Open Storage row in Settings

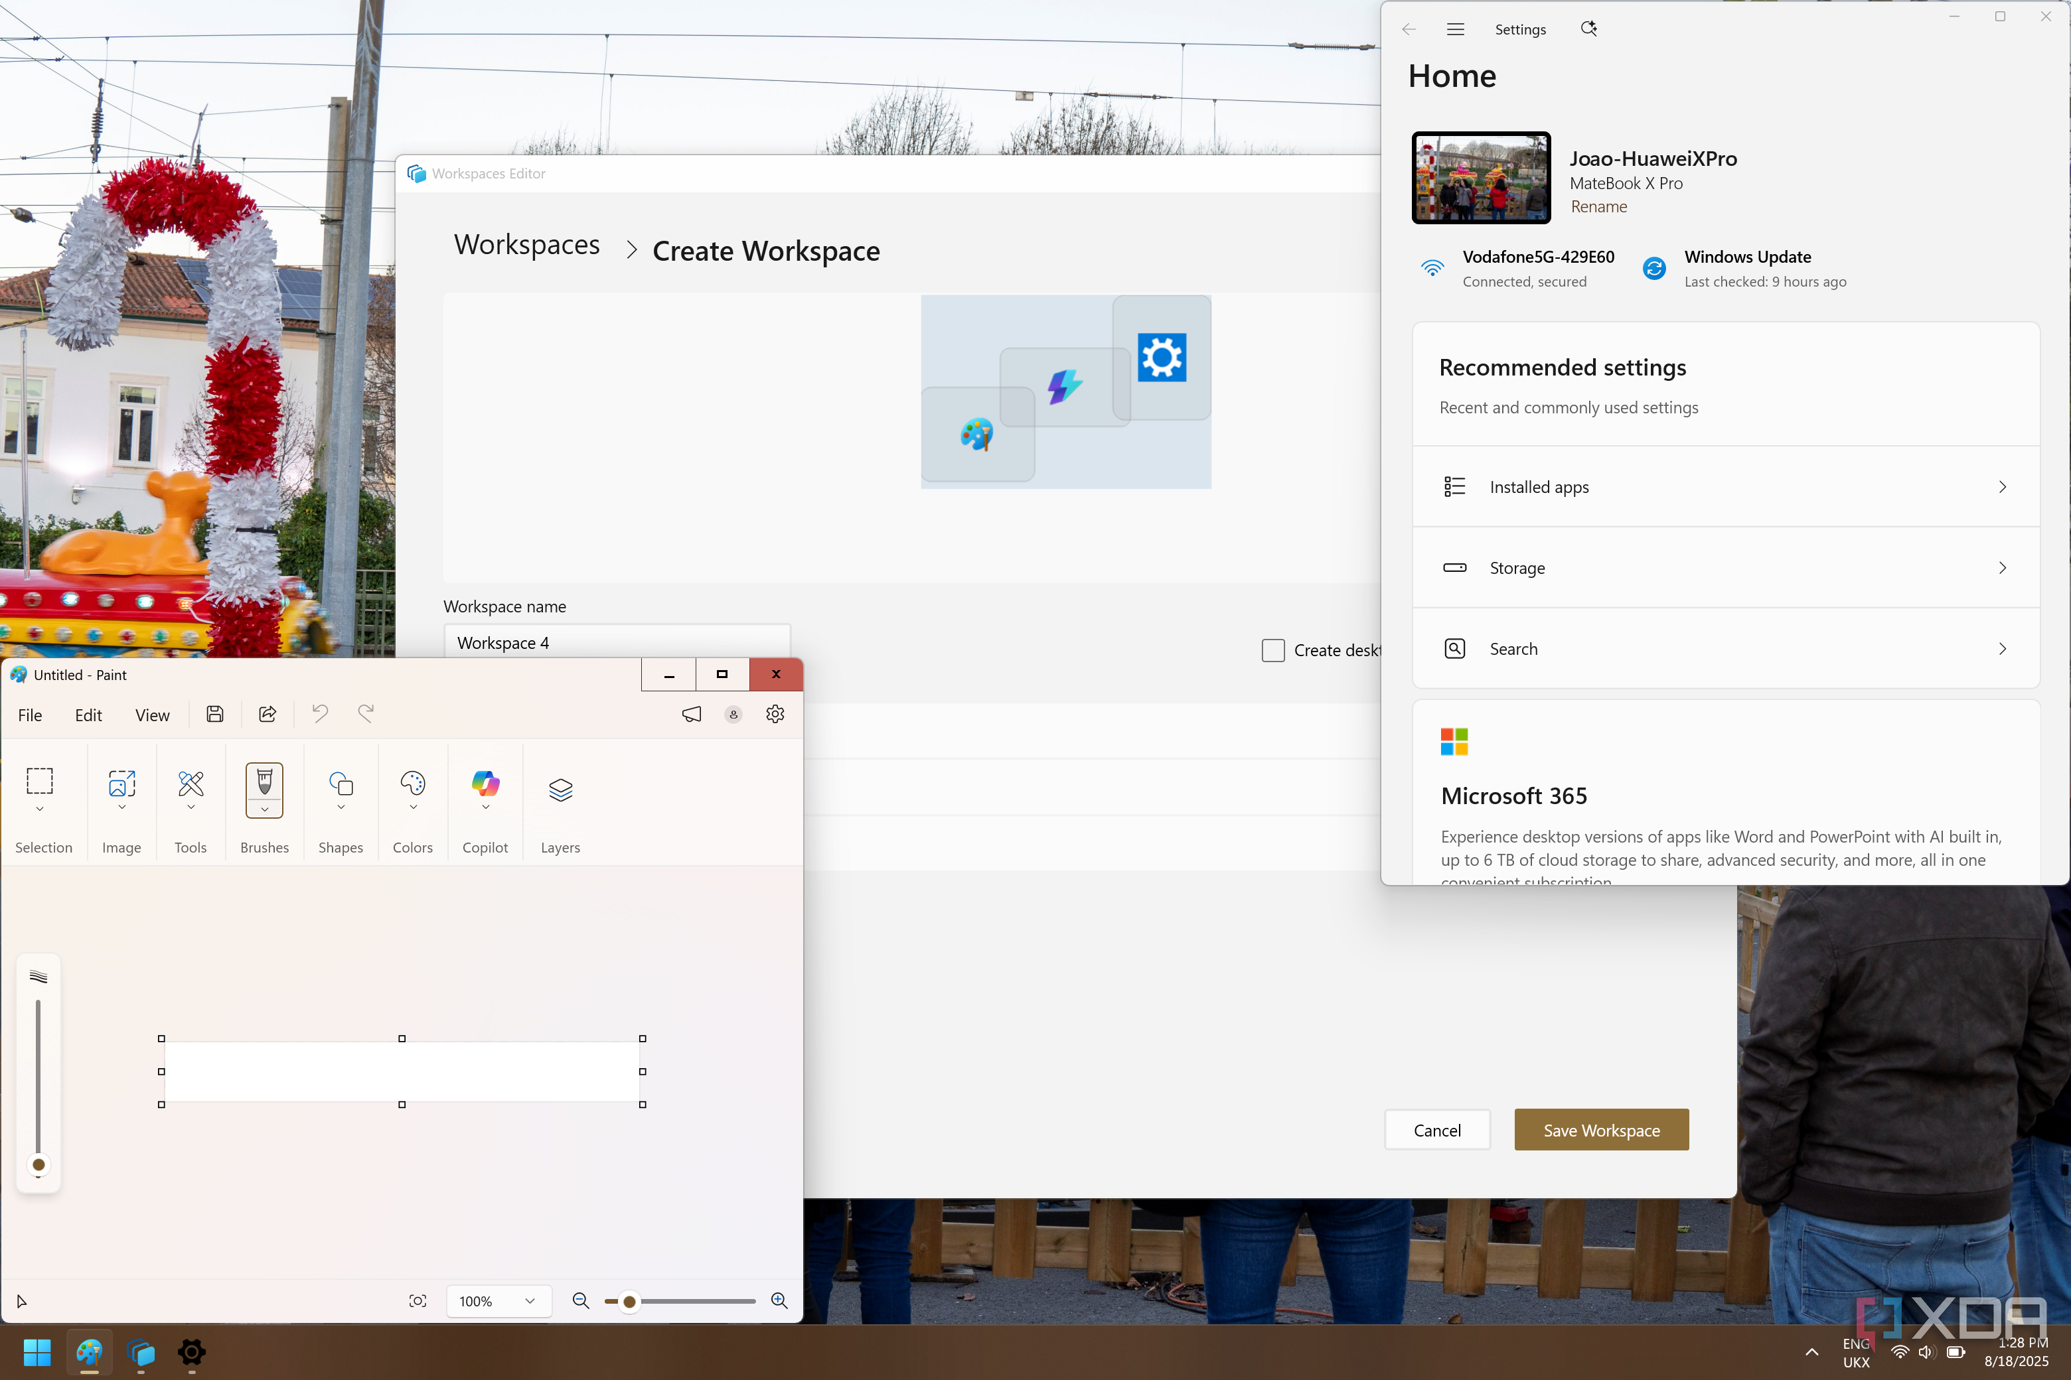click(1726, 568)
